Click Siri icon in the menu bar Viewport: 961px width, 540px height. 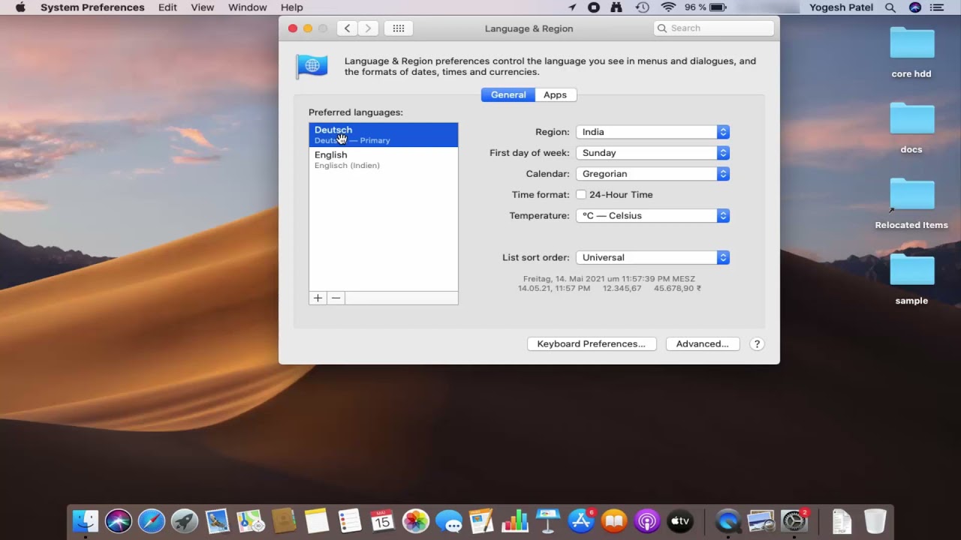click(x=914, y=7)
